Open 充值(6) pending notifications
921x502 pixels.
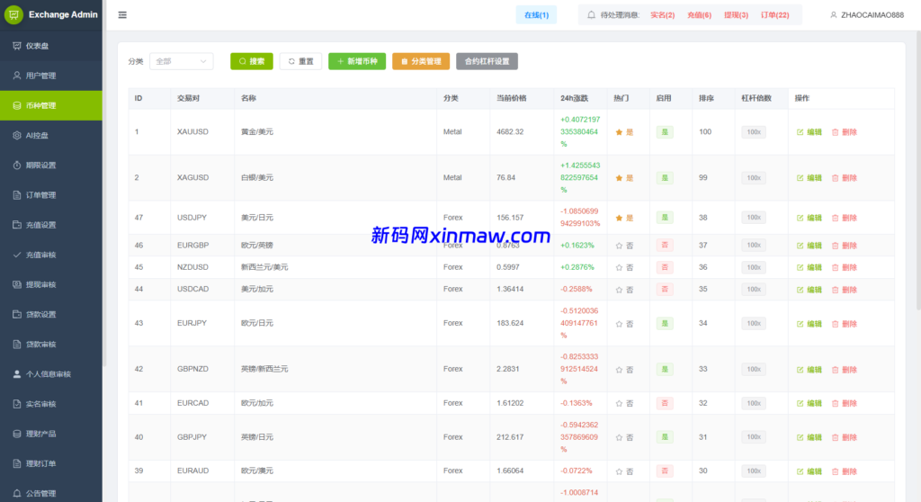[x=699, y=14]
